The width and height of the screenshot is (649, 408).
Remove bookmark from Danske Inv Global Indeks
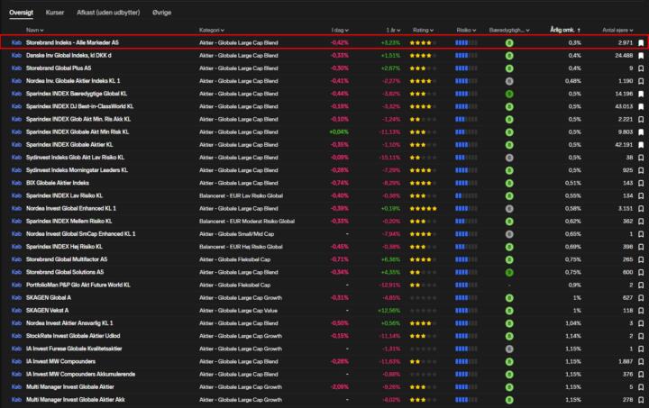coord(641,56)
